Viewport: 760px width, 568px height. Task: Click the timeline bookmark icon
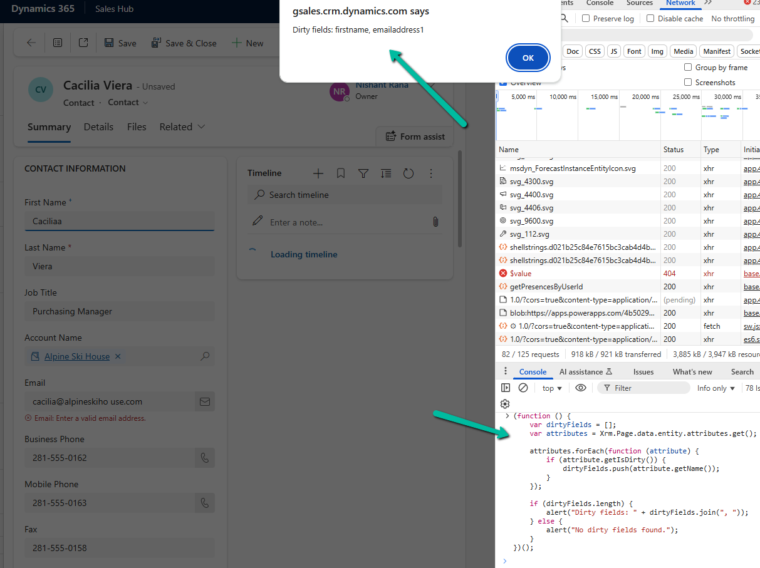coord(341,173)
